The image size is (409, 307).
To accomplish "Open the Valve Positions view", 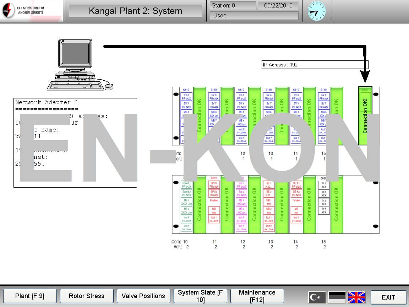I will 143,296.
